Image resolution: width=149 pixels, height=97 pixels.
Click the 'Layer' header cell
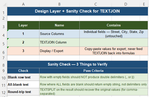pyautogui.click(x=23, y=25)
